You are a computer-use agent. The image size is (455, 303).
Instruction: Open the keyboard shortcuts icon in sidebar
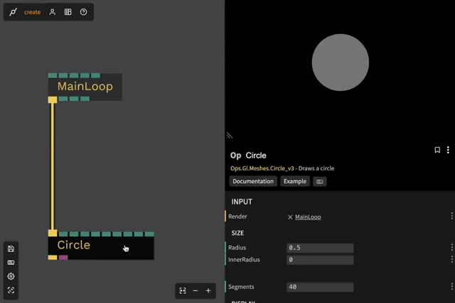11,263
